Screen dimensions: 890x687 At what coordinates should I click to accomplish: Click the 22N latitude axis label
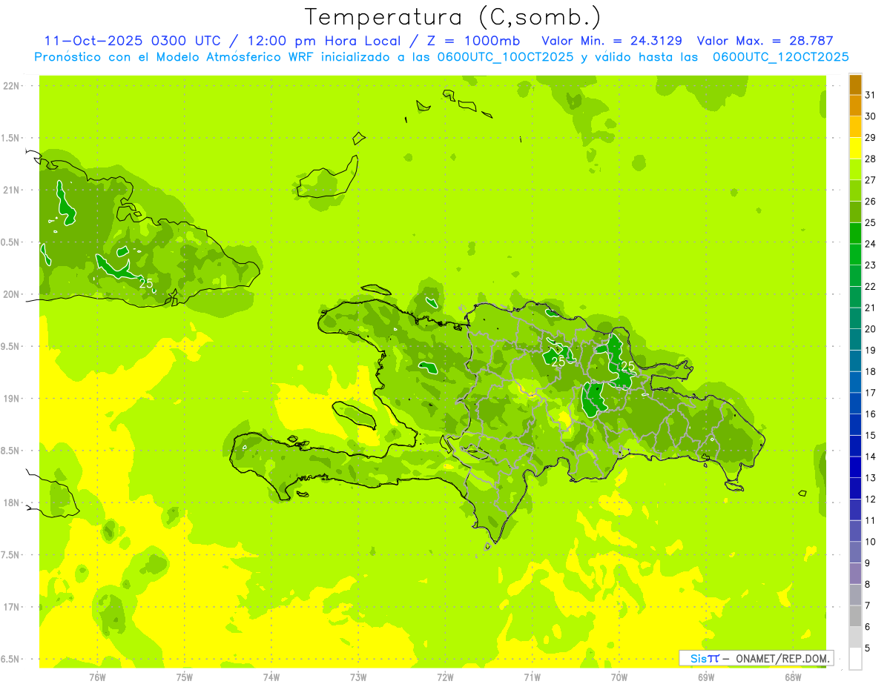point(11,86)
